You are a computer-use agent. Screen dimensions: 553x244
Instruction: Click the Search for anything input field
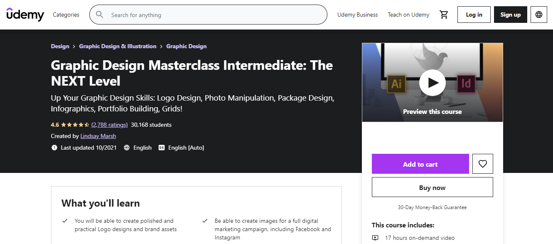208,14
